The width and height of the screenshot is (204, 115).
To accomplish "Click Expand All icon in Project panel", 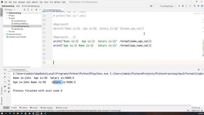I will tap(28, 10).
